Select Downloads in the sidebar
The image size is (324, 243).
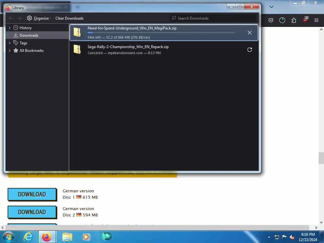coord(29,35)
